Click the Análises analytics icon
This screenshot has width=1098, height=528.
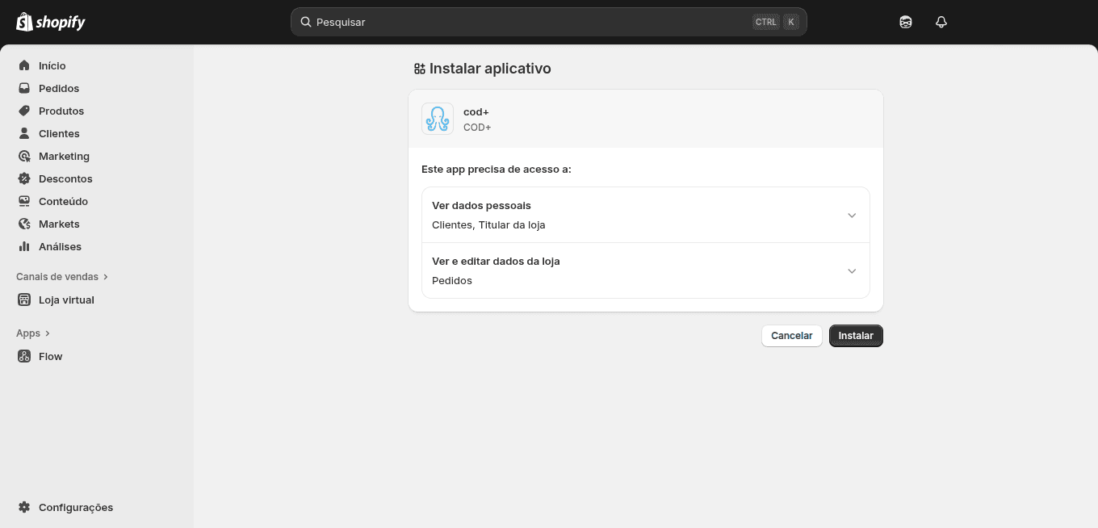coord(25,246)
